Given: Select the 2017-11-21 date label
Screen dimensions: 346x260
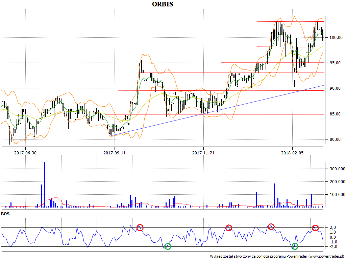Looking at the screenshot, I should click(x=203, y=153).
